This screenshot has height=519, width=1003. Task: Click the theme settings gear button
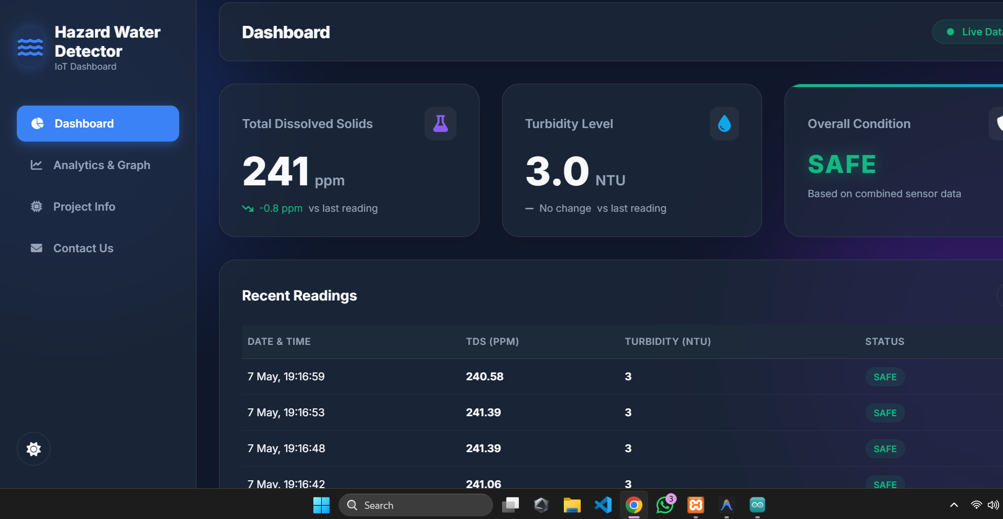click(x=34, y=449)
